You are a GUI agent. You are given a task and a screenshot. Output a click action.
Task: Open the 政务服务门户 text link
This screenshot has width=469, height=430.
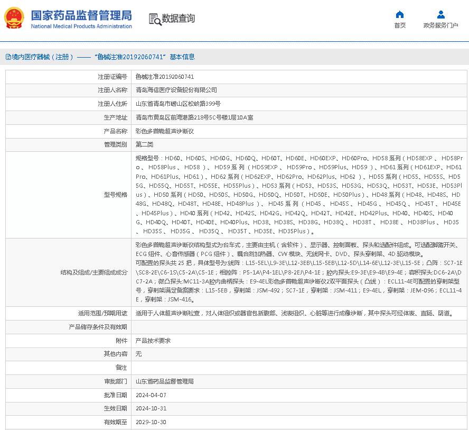[440, 25]
